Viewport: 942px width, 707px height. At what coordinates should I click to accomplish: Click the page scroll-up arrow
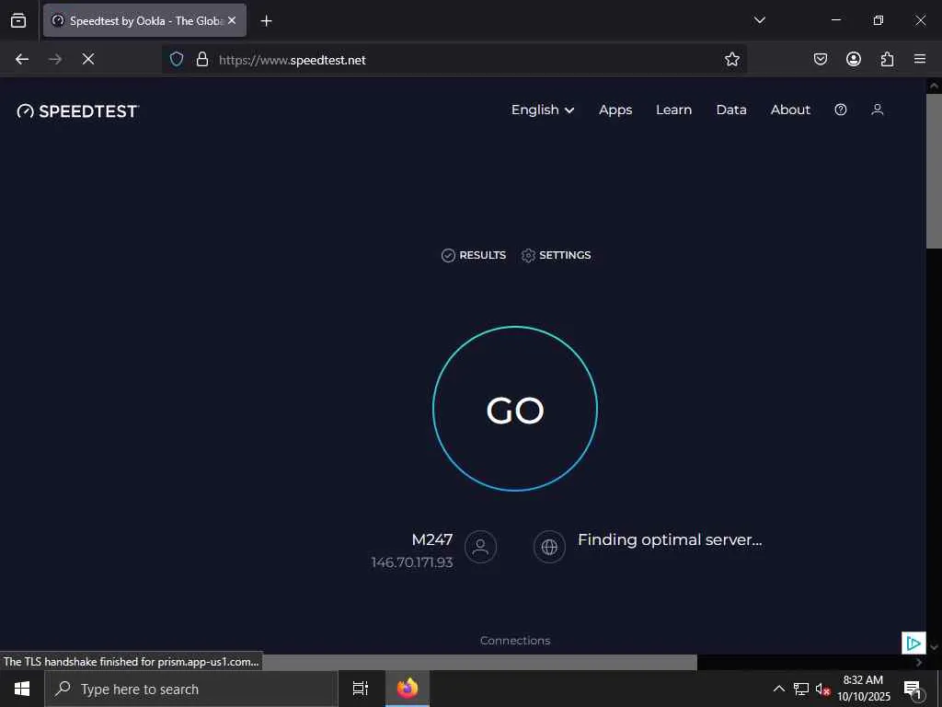pyautogui.click(x=934, y=86)
